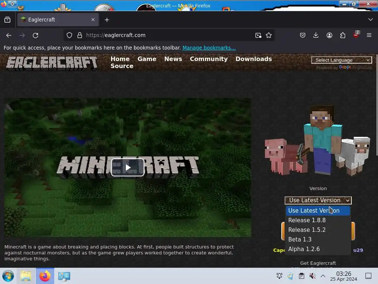Click the translate page icon in address bar
This screenshot has height=284, width=378.
click(258, 35)
